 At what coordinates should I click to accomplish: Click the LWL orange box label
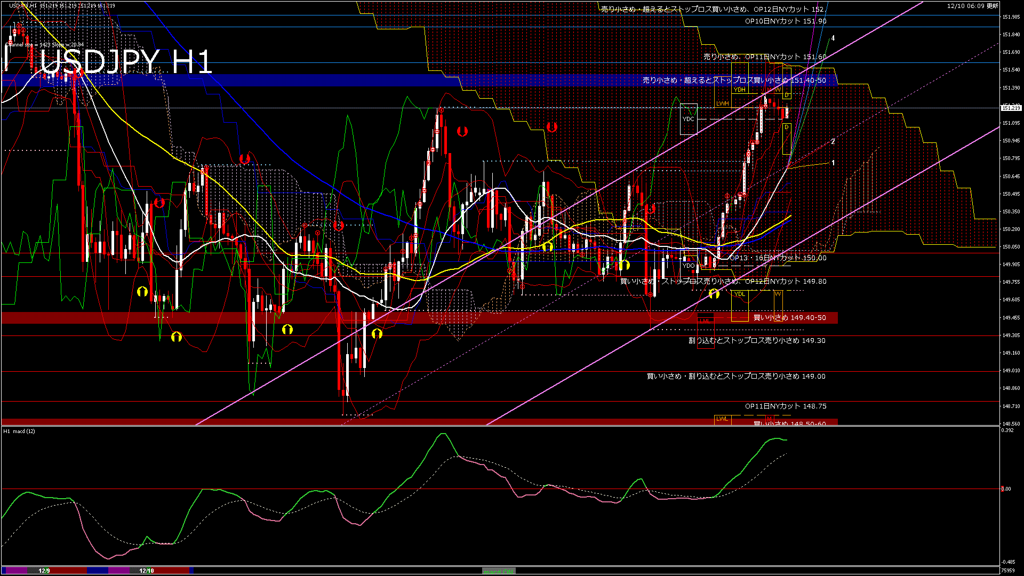[x=722, y=419]
